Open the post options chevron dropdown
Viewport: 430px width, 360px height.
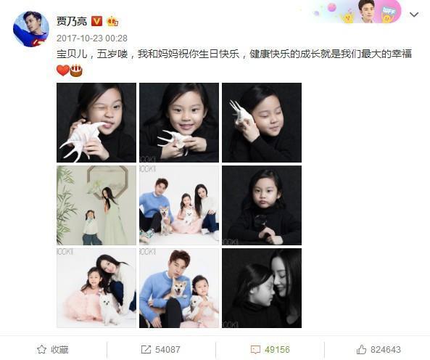(414, 15)
